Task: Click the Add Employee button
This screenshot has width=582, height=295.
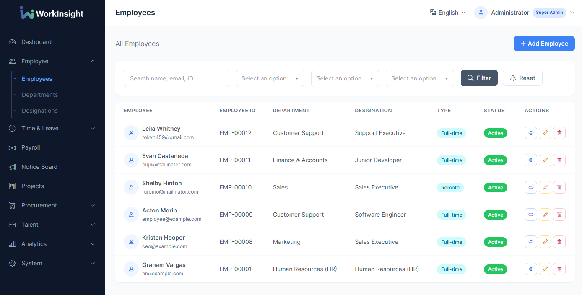Action: (x=544, y=44)
